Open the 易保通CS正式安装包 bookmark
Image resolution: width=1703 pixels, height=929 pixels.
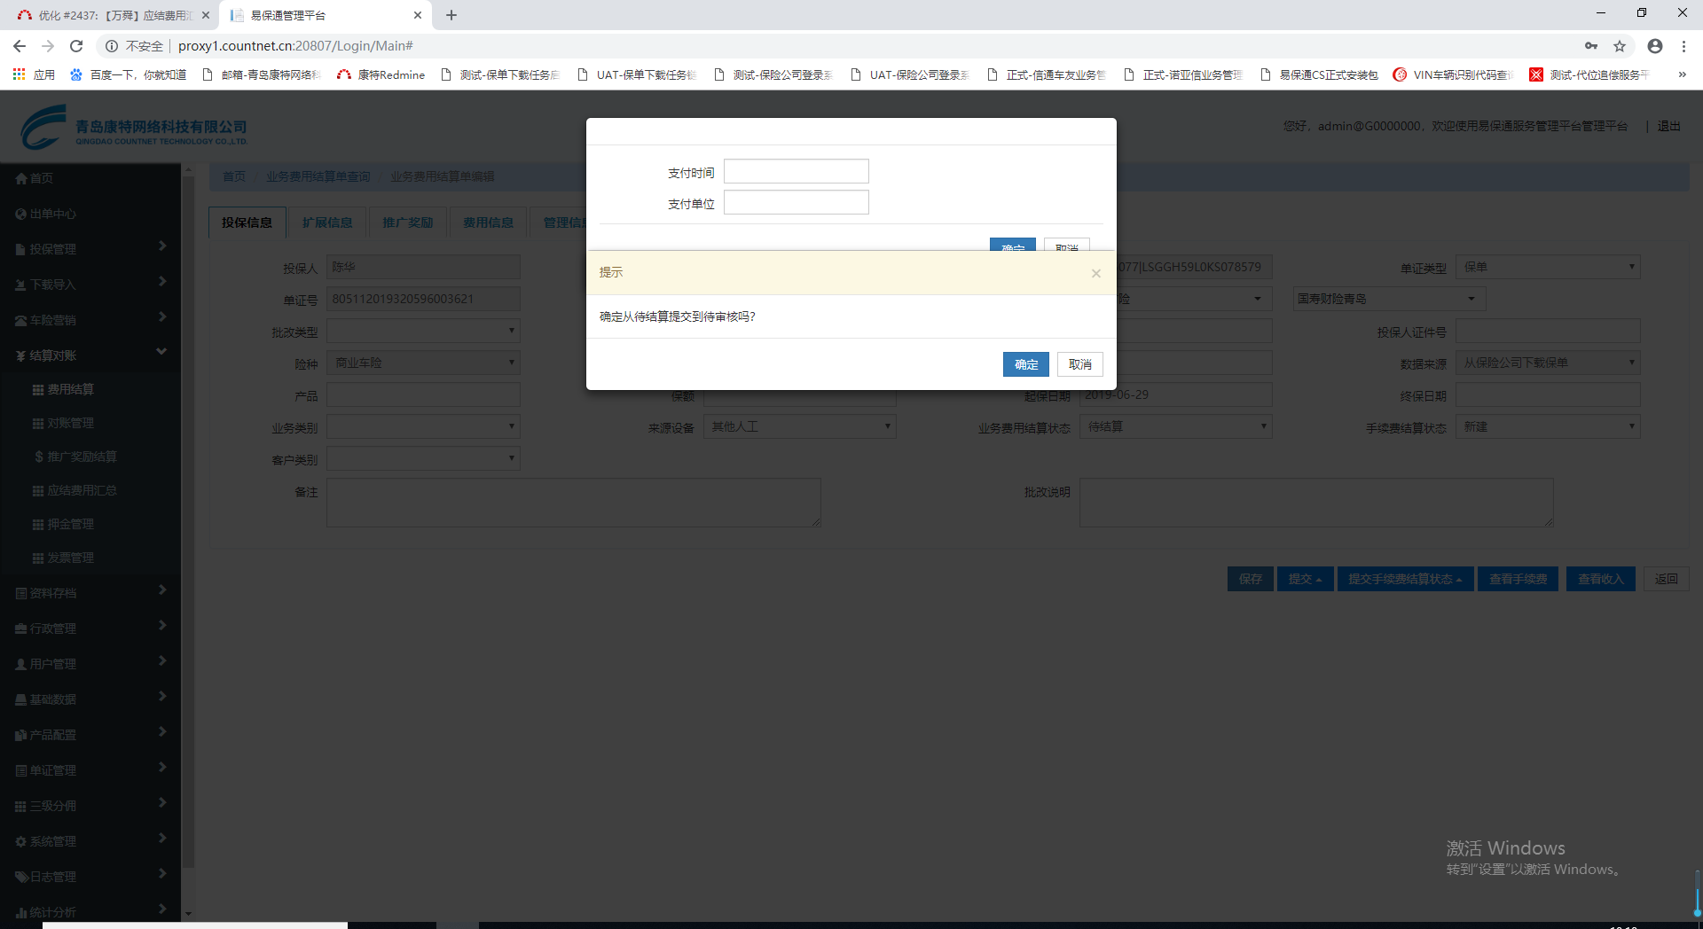pos(1319,74)
